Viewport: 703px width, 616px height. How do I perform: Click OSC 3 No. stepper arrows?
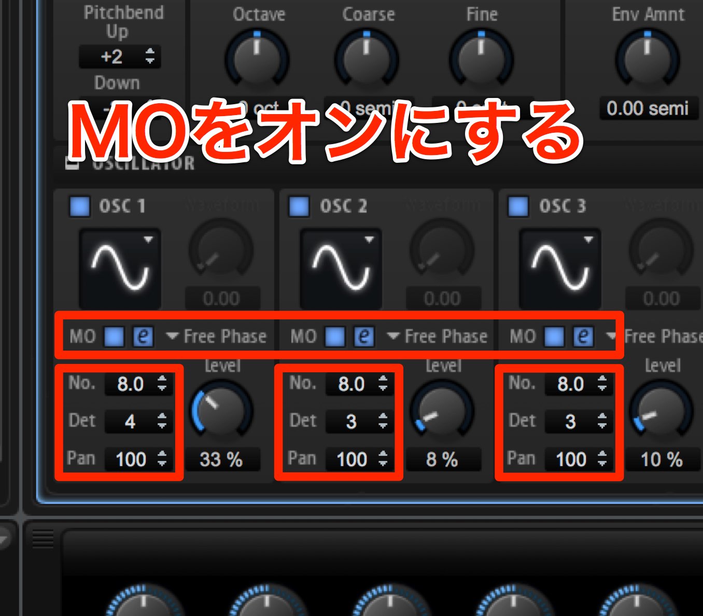tap(602, 384)
